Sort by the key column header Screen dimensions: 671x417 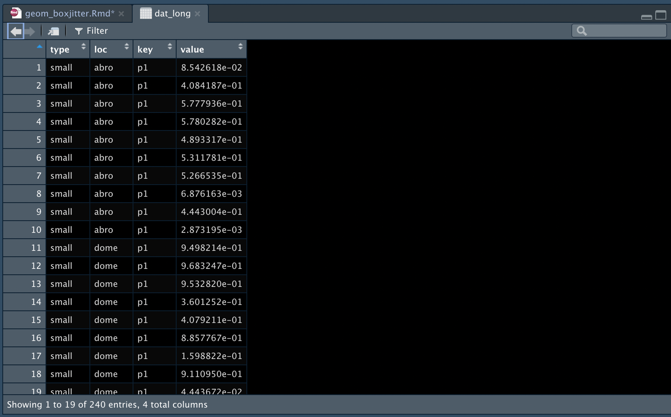[x=155, y=49]
